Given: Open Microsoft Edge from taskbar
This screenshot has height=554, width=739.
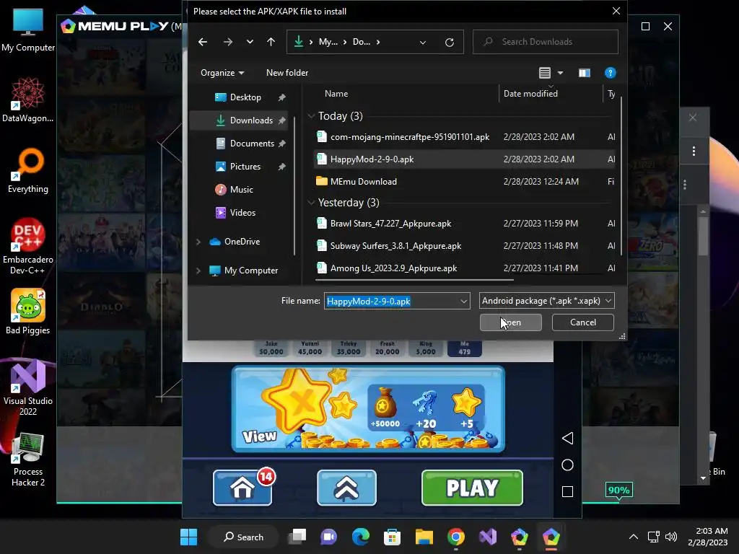Looking at the screenshot, I should click(361, 537).
